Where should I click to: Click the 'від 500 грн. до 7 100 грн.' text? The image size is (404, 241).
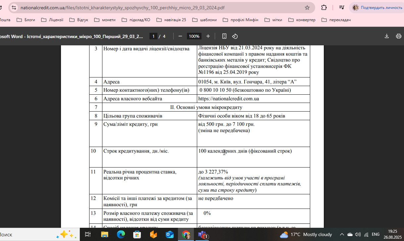click(x=226, y=124)
